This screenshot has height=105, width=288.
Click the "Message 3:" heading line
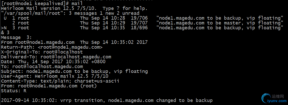pyautogui.click(x=16, y=37)
